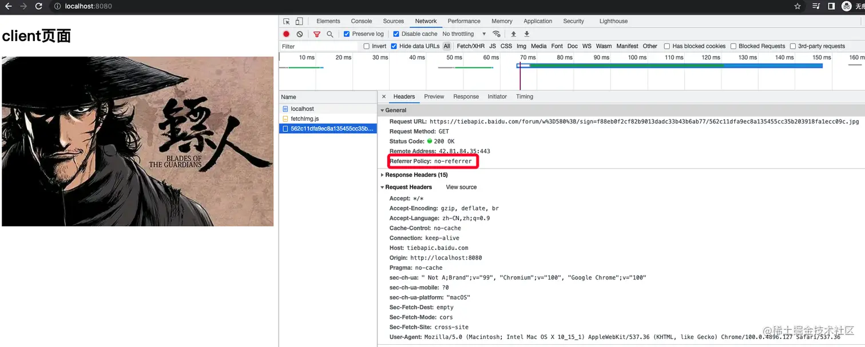Toggle Preserve log checkbox
The width and height of the screenshot is (865, 347).
(x=347, y=34)
